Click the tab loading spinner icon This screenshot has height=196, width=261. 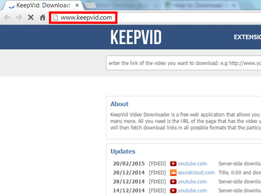11,6
